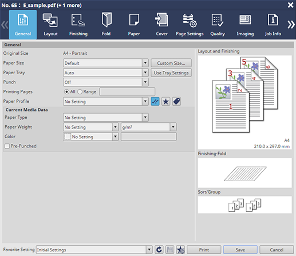View the Job Info tab

[x=273, y=25]
